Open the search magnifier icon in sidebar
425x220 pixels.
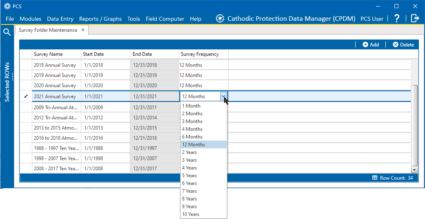(x=7, y=32)
